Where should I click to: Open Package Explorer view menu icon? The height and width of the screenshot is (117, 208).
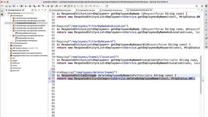tap(39, 10)
